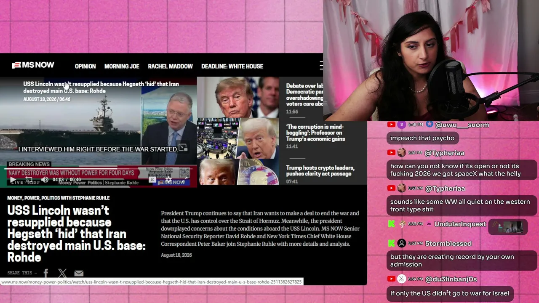The width and height of the screenshot is (539, 303).
Task: Click chat username @du3linbanj0s
Action: pyautogui.click(x=451, y=279)
